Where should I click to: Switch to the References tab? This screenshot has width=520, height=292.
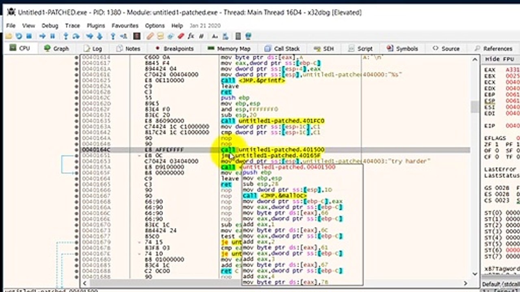point(493,48)
